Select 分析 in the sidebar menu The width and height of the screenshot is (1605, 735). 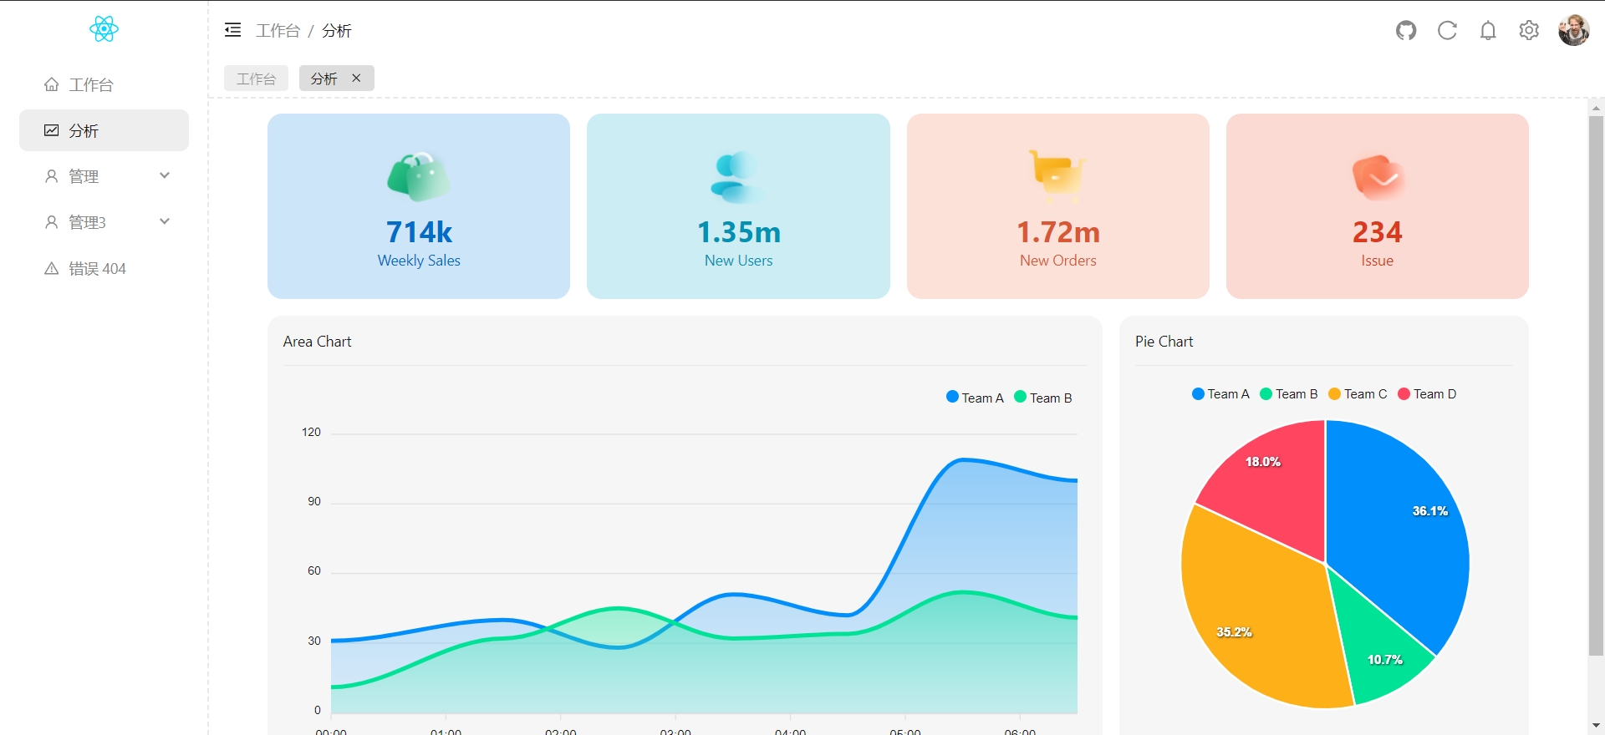(104, 130)
